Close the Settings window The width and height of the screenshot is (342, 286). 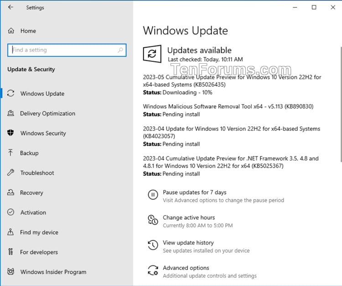[333, 7]
